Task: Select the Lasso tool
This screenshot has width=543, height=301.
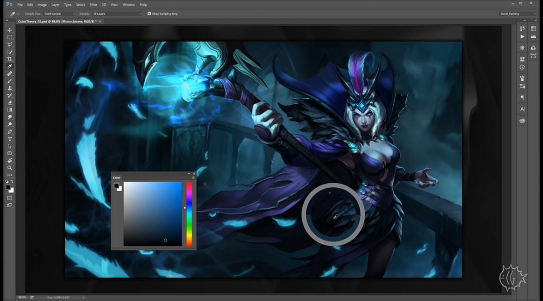Action: (x=10, y=45)
